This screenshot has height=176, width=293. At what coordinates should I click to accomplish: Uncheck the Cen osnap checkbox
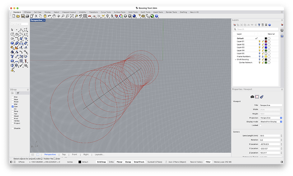12,107
